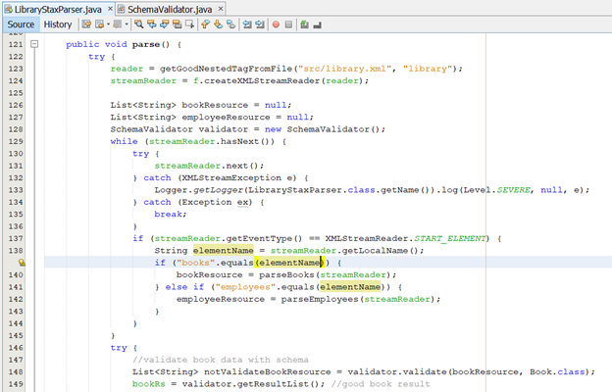Click the Comment lines icon
Screen dimensions: 612x392
(x=304, y=24)
